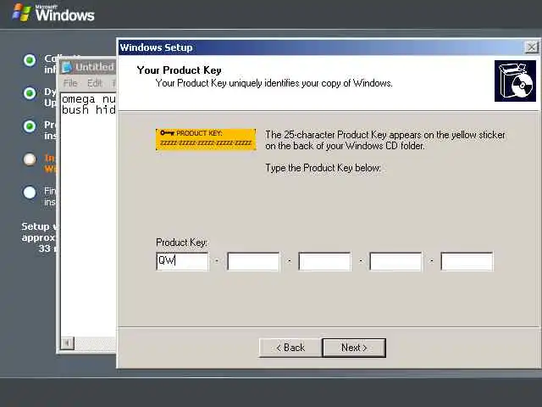Select the fifth Product Key field

(467, 261)
